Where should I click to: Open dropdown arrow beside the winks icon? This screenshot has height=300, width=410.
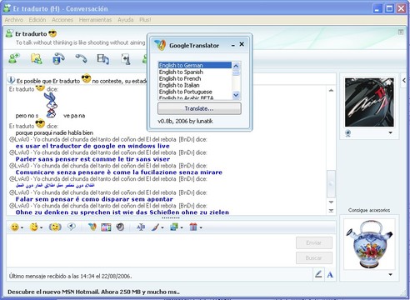[x=41, y=227]
